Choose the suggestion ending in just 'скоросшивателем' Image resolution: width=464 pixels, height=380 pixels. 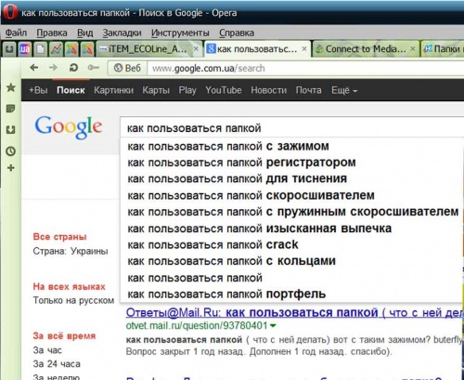click(x=292, y=195)
